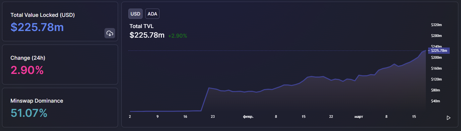Select the $225.78m current value label on axis
461x131 pixels.
(x=439, y=50)
